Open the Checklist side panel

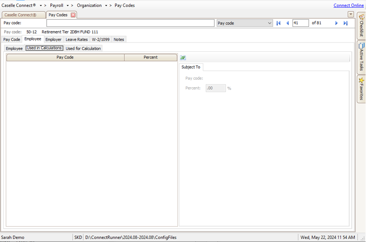pyautogui.click(x=361, y=26)
